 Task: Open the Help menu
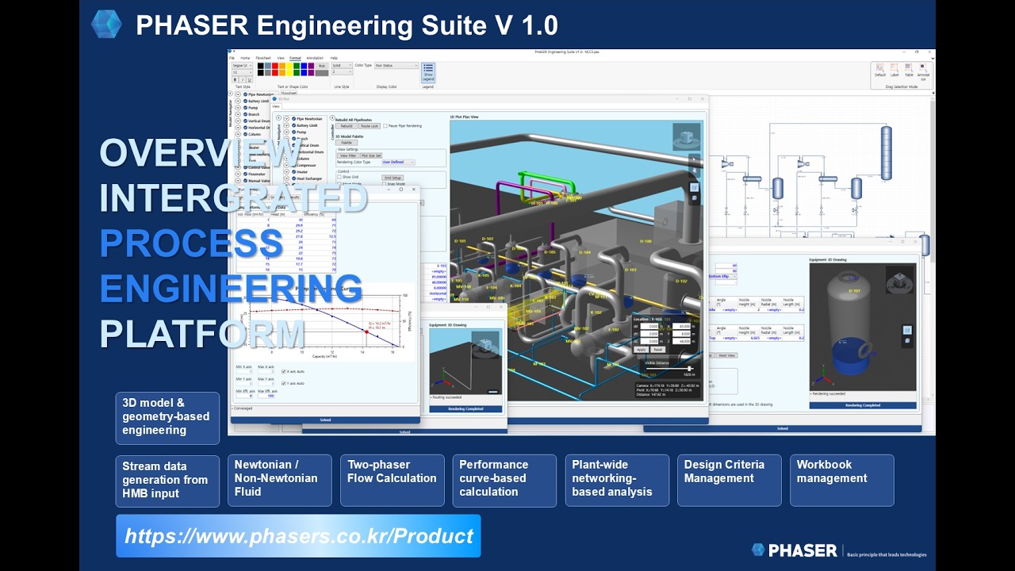pos(334,58)
